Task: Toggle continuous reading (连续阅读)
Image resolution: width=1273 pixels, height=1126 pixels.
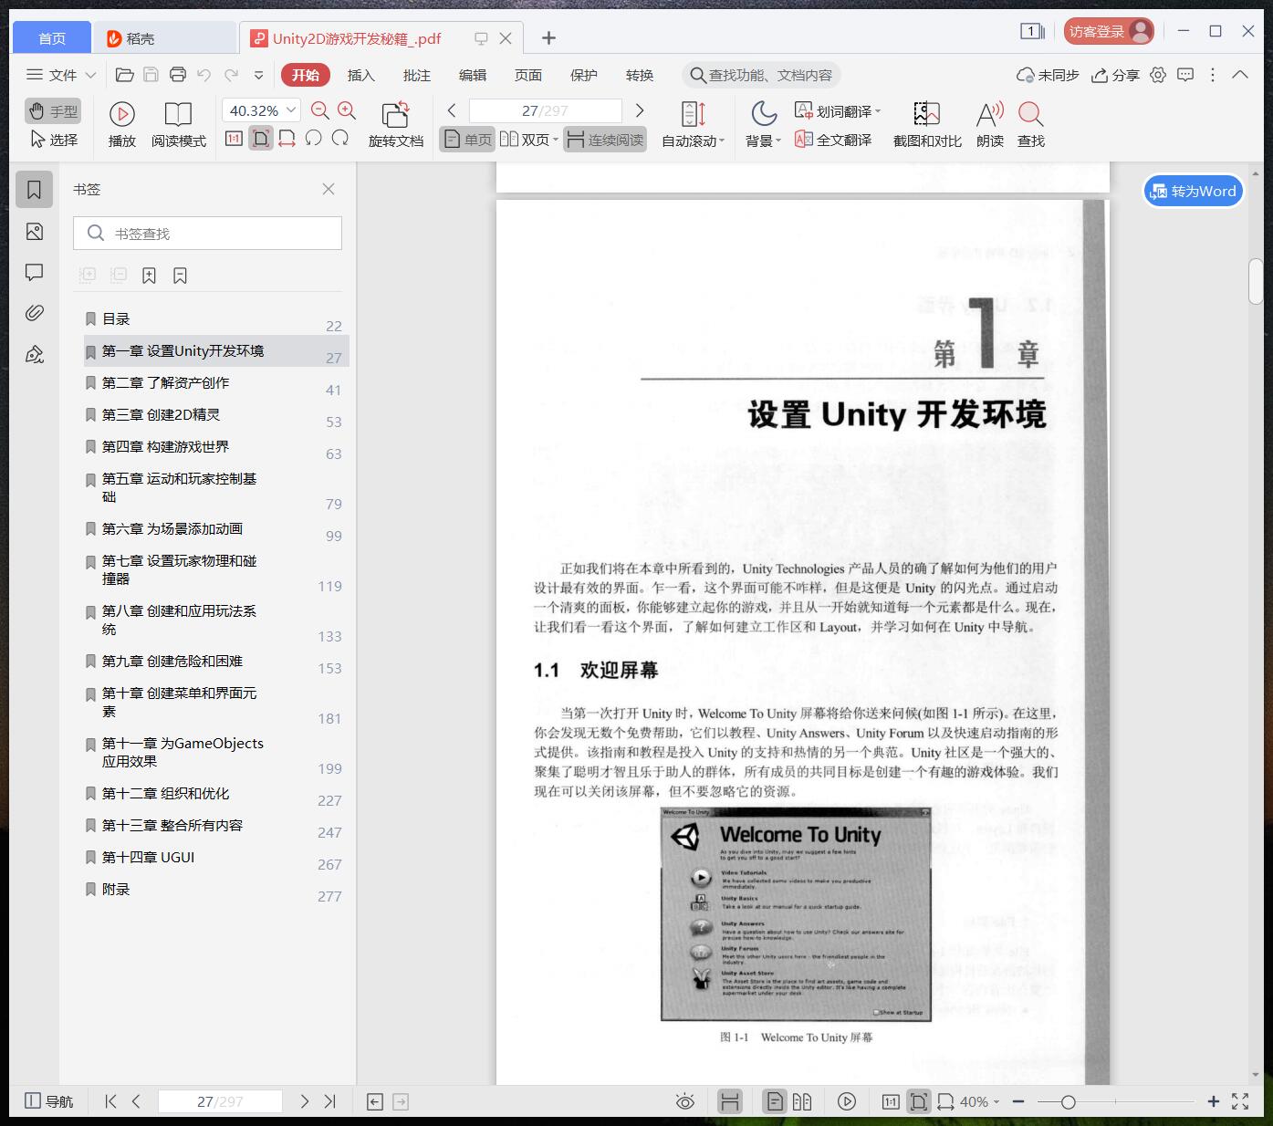Action: tap(605, 140)
